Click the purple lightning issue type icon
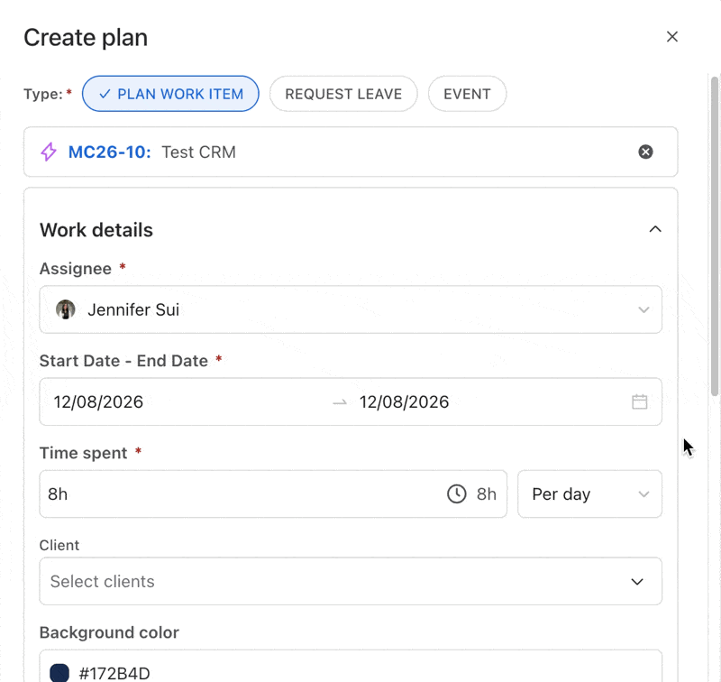 coord(49,152)
